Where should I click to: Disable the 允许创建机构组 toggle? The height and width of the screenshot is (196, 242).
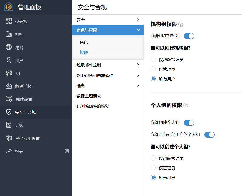[x=189, y=36]
